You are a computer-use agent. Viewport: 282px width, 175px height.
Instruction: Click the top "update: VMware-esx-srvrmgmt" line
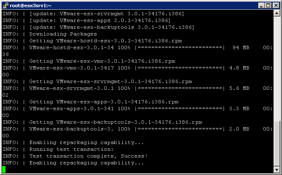107,14
